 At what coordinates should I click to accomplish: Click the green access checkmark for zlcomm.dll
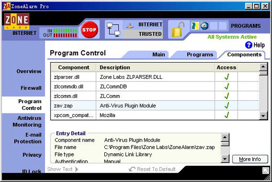(x=227, y=96)
